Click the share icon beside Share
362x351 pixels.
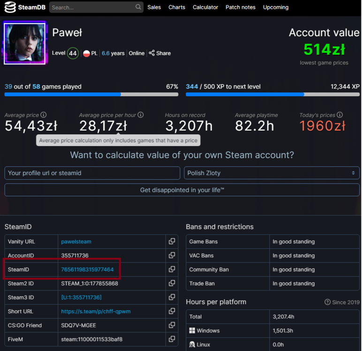[x=151, y=53]
